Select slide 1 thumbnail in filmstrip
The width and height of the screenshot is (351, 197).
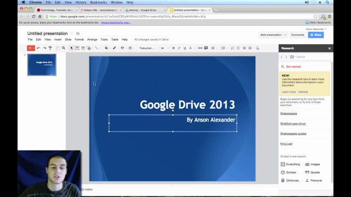tap(42, 65)
